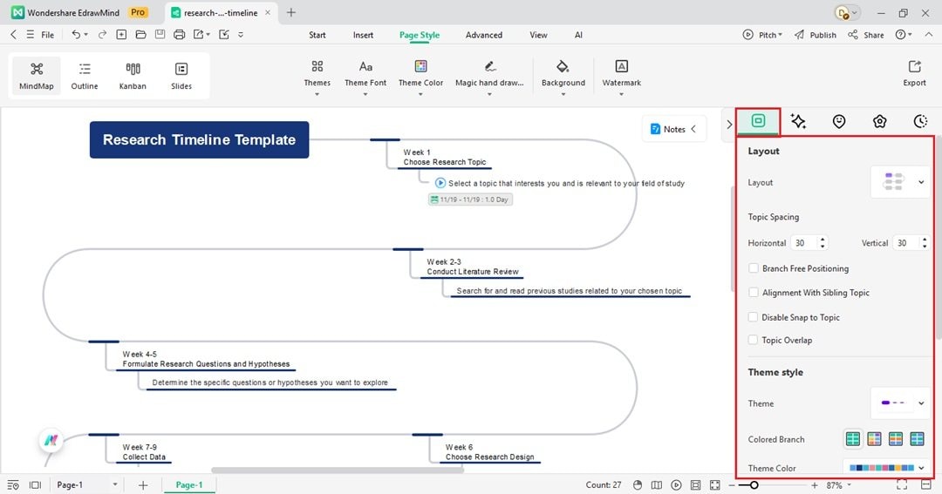Check Disable Snap to Topic option
942x494 pixels.
754,317
